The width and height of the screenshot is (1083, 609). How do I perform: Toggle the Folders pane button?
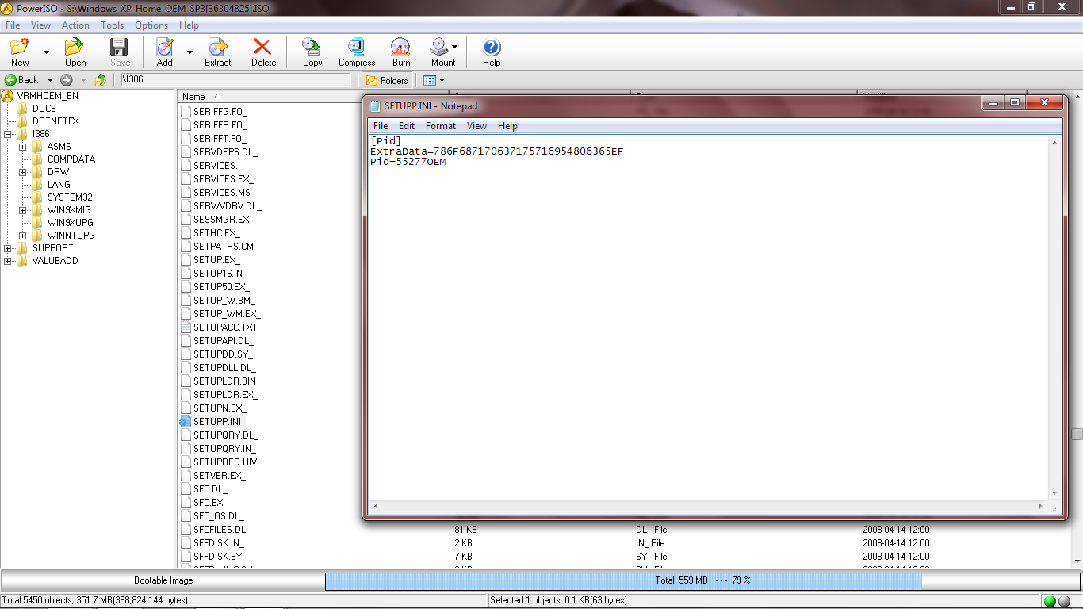pyautogui.click(x=388, y=80)
